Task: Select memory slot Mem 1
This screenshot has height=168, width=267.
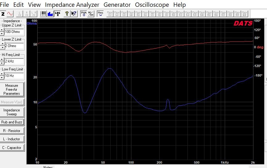Action: pos(110,14)
